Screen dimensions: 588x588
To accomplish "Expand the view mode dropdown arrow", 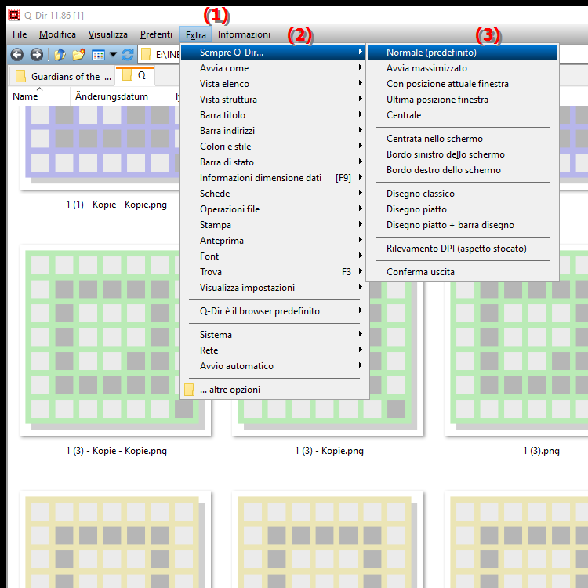I will (x=113, y=55).
